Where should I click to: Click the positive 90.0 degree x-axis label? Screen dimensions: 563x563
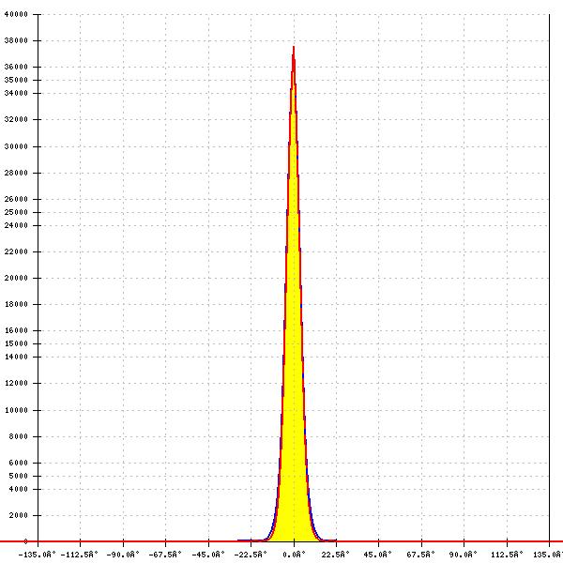click(464, 555)
